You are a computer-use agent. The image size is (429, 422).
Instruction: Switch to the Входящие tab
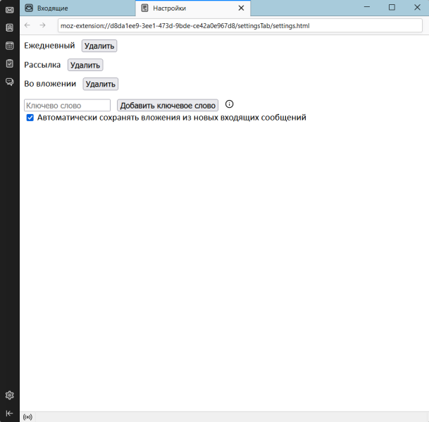[77, 8]
